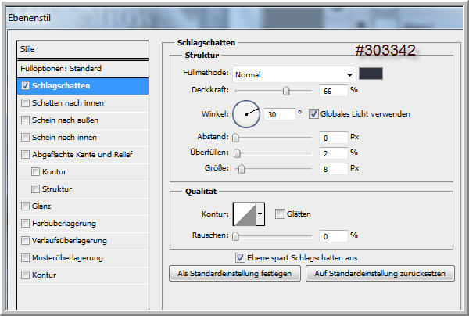Viewport: 469px width, 316px height.
Task: Focus the Abstand value field
Action: pos(334,138)
